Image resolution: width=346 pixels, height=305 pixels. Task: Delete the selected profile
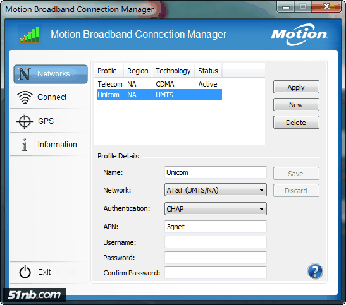tap(296, 123)
